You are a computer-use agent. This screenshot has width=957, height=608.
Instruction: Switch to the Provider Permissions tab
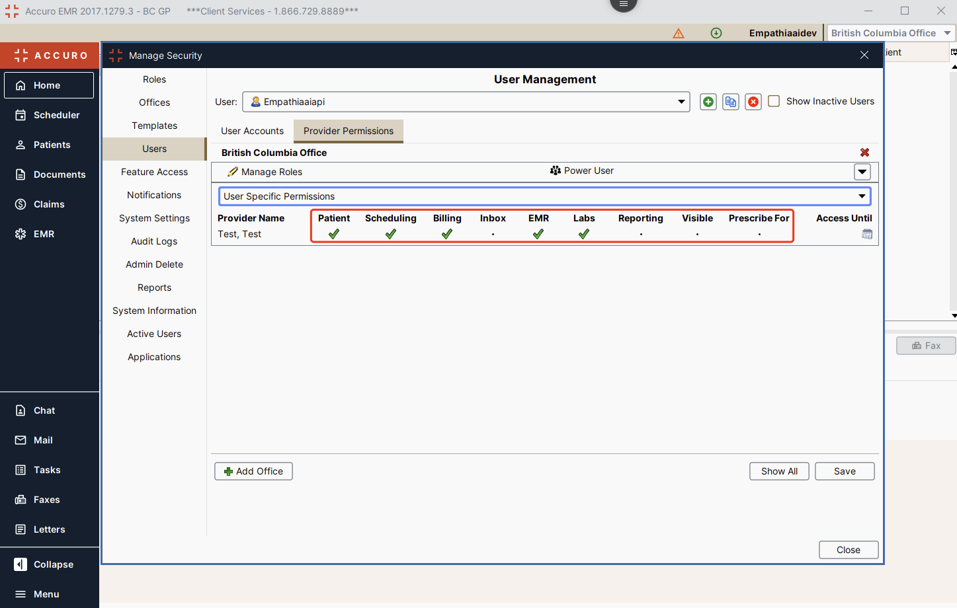coord(349,131)
